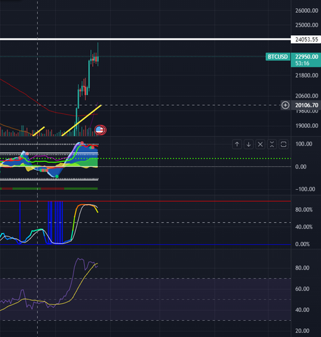Click the 20106.70 crosshair price label
This screenshot has height=337, width=321.
tap(306, 105)
